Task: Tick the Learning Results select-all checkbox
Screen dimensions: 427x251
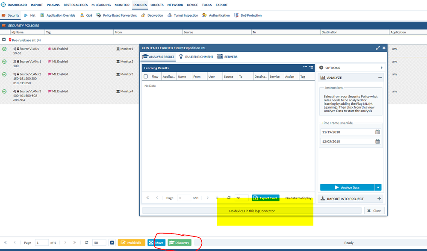Action: (x=146, y=77)
